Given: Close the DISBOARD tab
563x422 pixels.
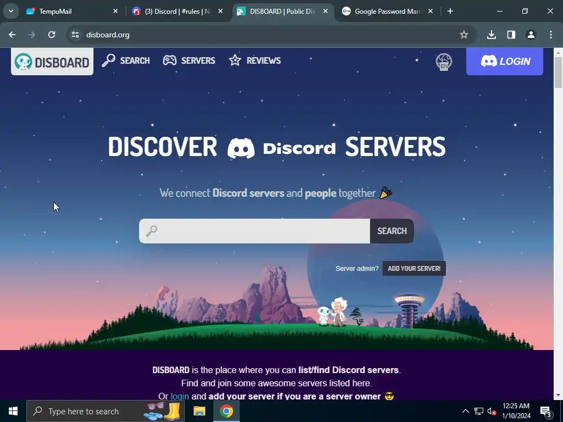Looking at the screenshot, I should [x=325, y=12].
